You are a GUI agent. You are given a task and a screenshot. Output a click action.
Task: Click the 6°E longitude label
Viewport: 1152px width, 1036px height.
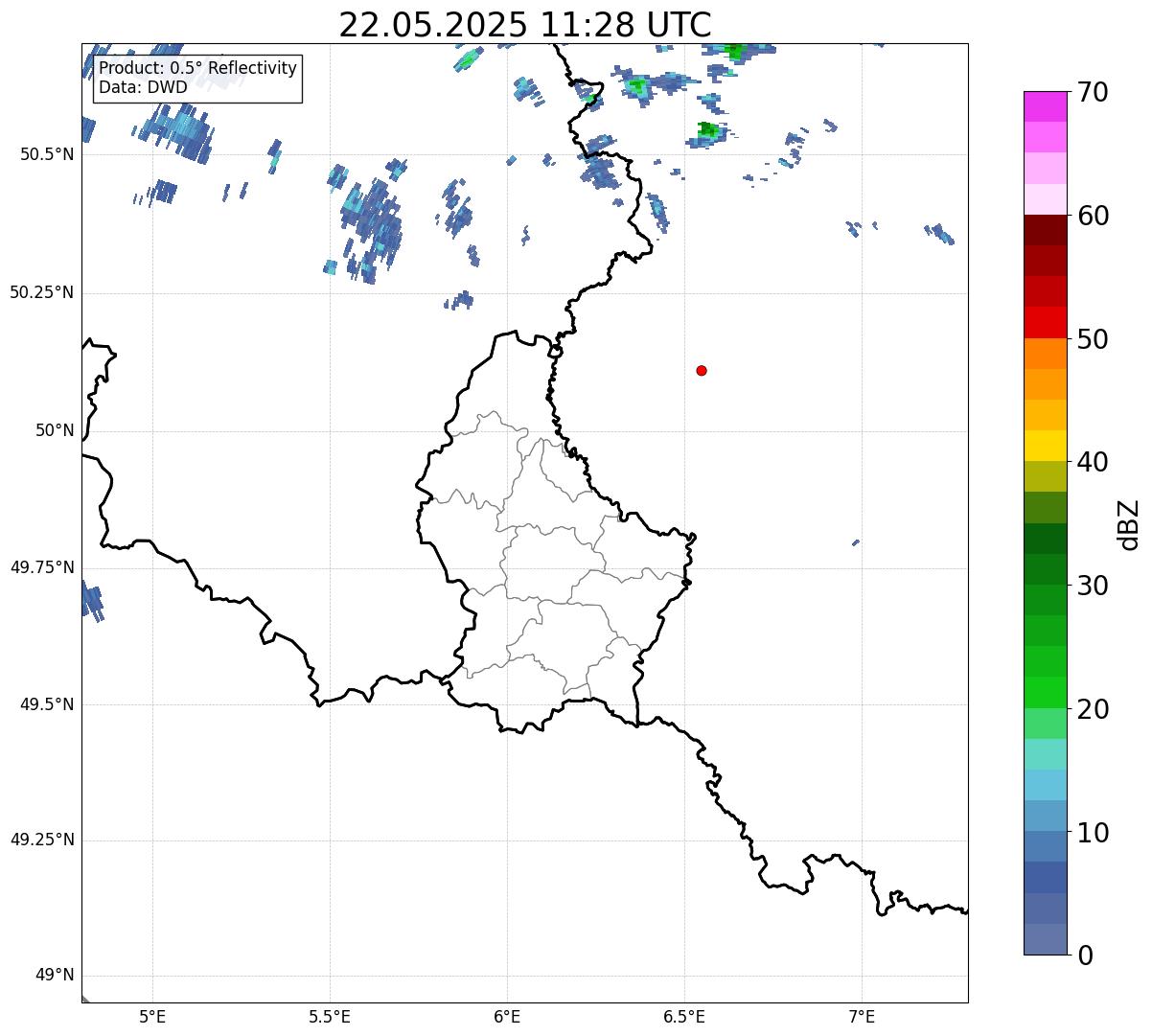click(x=507, y=1017)
